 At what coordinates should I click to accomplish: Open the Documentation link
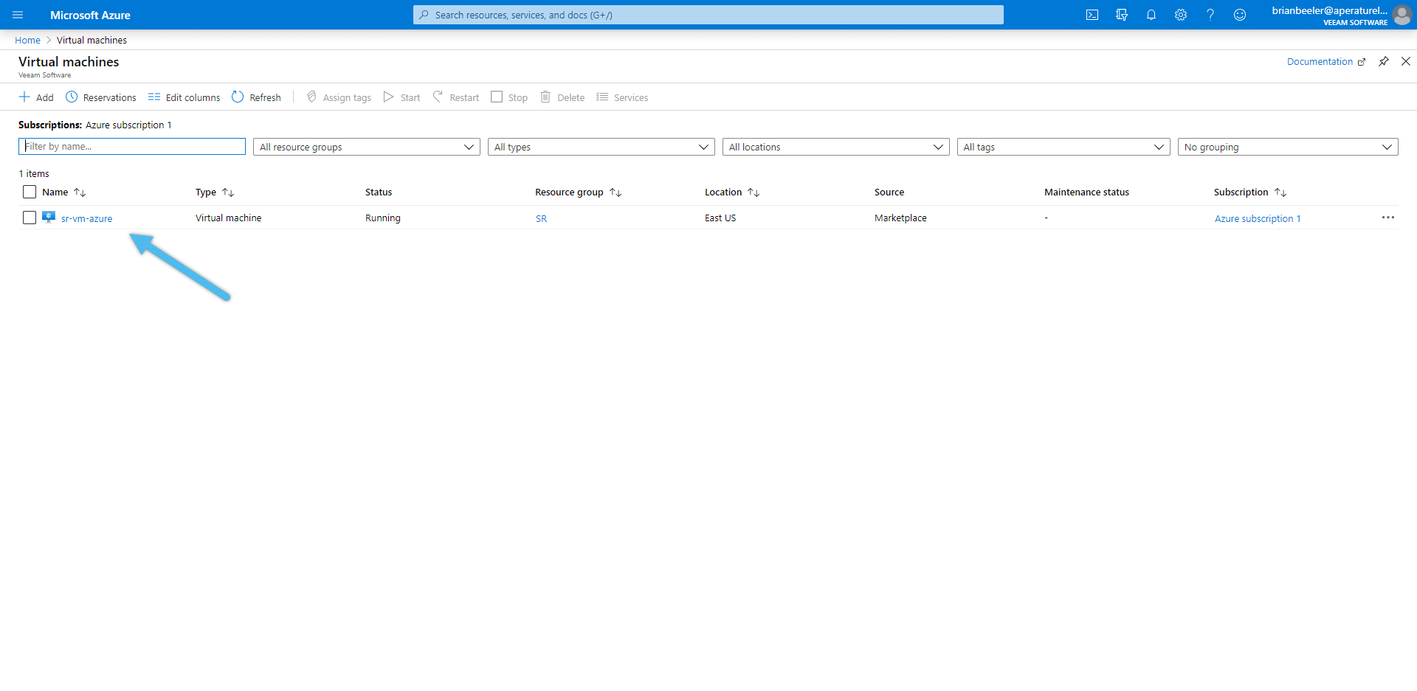coord(1326,61)
